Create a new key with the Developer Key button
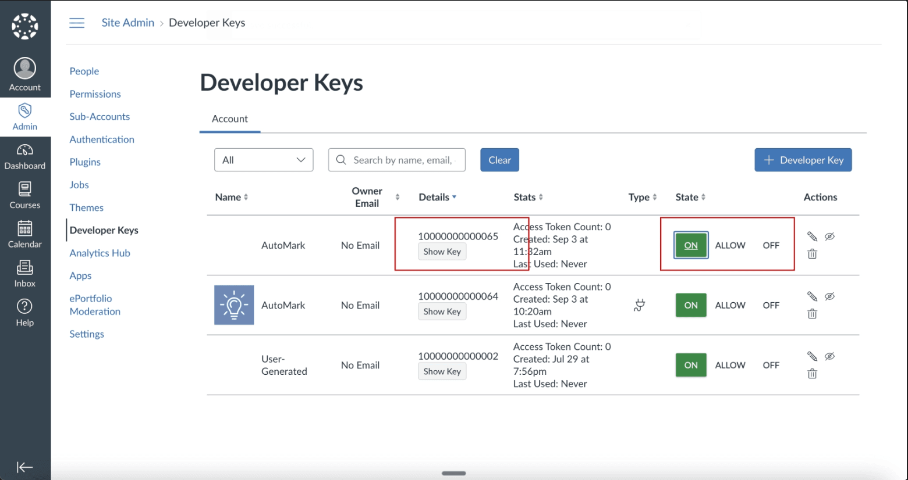The image size is (908, 480). 803,160
